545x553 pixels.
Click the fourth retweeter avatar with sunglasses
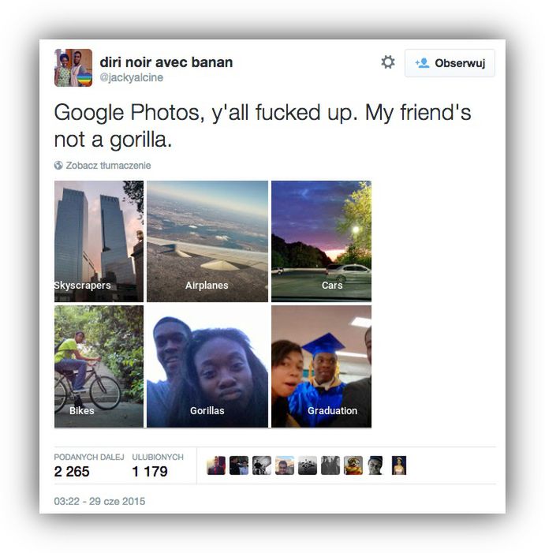(x=285, y=465)
